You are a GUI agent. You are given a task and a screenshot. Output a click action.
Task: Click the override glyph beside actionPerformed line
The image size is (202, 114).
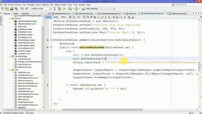(47, 47)
